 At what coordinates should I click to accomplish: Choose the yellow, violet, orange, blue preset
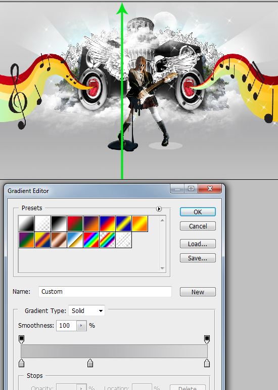(x=42, y=240)
